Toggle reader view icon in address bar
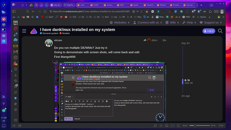The image size is (231, 130). coord(134,11)
